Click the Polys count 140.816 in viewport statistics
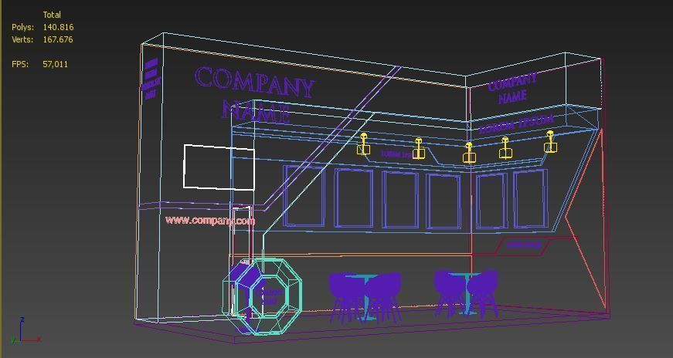The height and width of the screenshot is (358, 673). 58,27
